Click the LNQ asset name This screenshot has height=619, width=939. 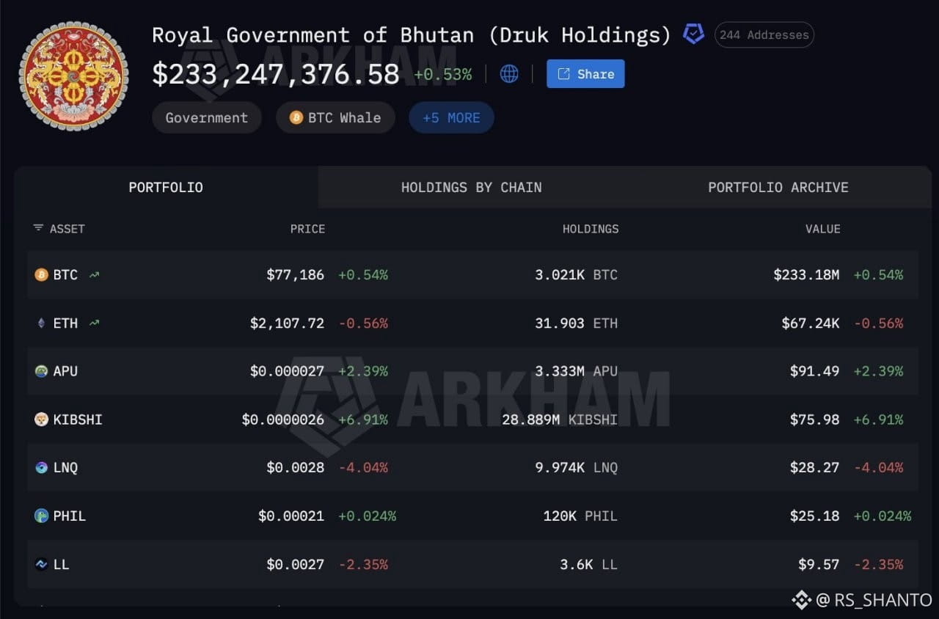point(65,467)
